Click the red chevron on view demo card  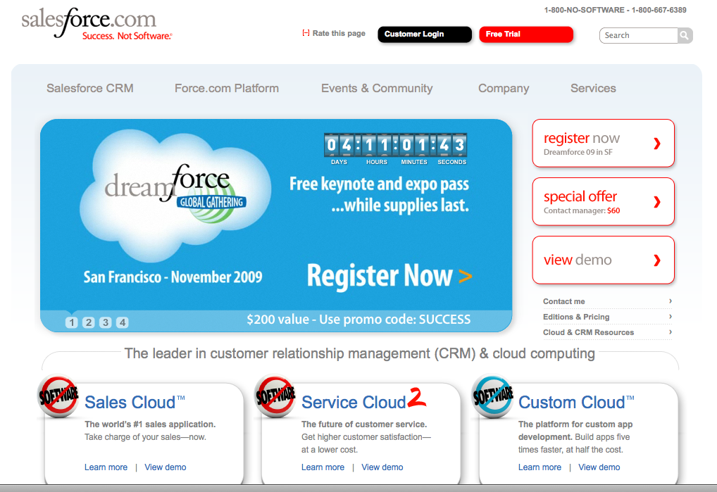pyautogui.click(x=657, y=260)
